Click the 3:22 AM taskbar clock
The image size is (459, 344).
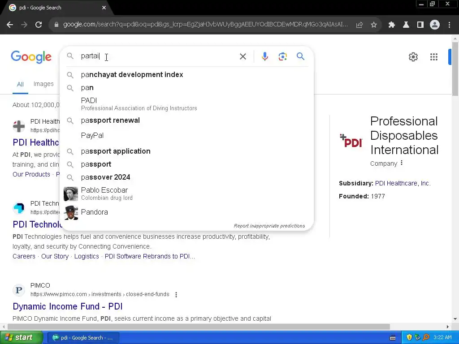442,338
